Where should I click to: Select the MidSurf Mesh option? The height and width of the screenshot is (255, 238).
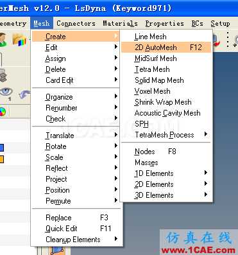click(x=166, y=58)
